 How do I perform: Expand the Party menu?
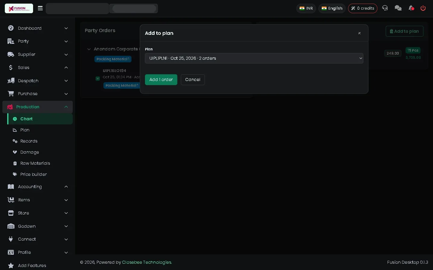pos(38,41)
